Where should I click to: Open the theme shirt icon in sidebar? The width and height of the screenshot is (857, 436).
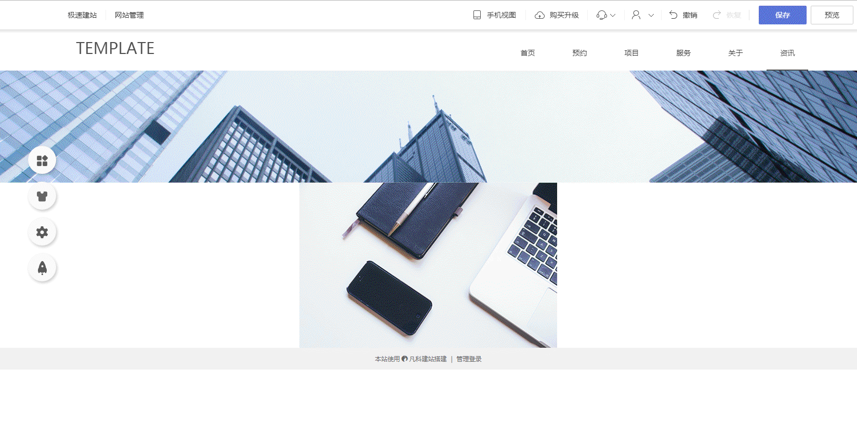[42, 196]
